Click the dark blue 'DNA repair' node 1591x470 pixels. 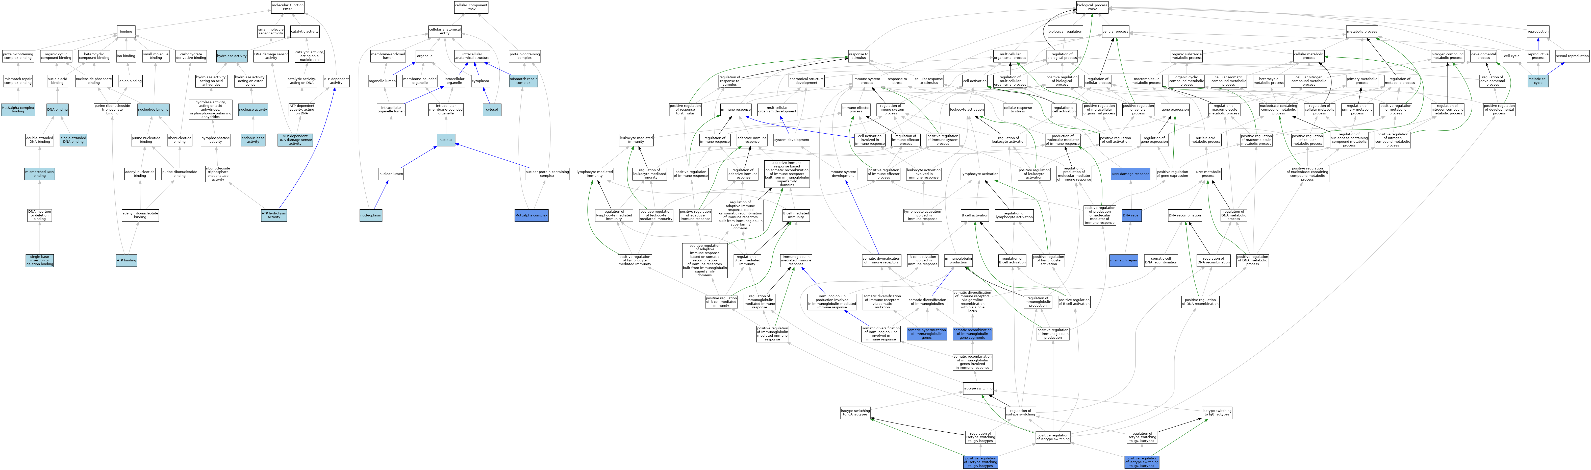click(x=1131, y=215)
